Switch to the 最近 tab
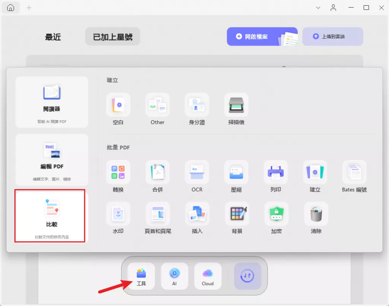 53,37
